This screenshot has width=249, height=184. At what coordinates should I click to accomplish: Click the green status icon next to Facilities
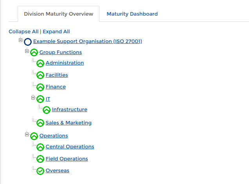(x=40, y=75)
